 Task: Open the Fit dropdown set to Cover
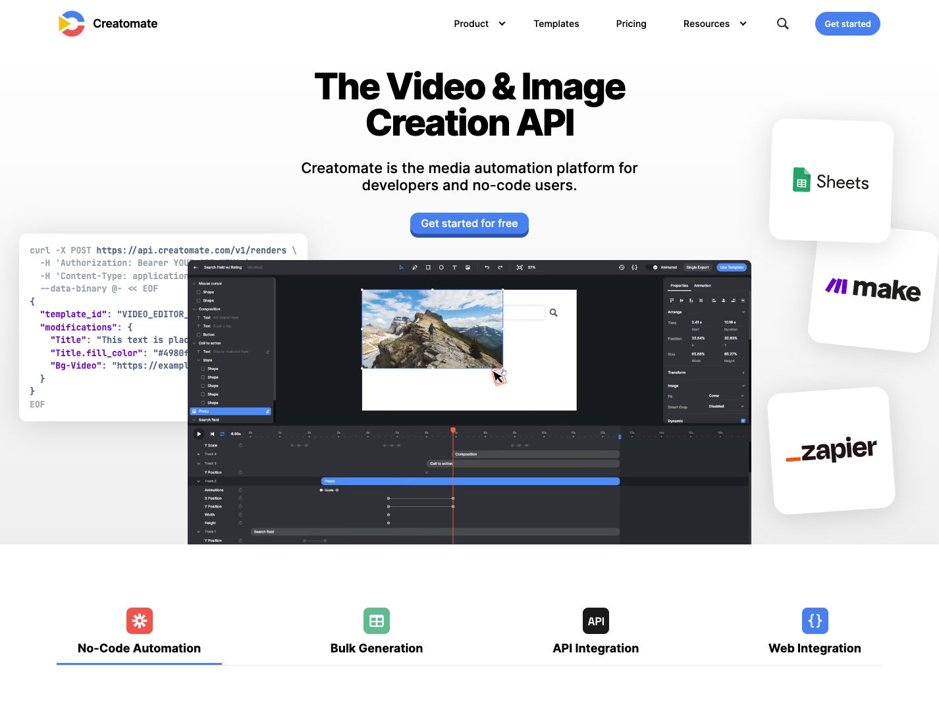point(726,396)
